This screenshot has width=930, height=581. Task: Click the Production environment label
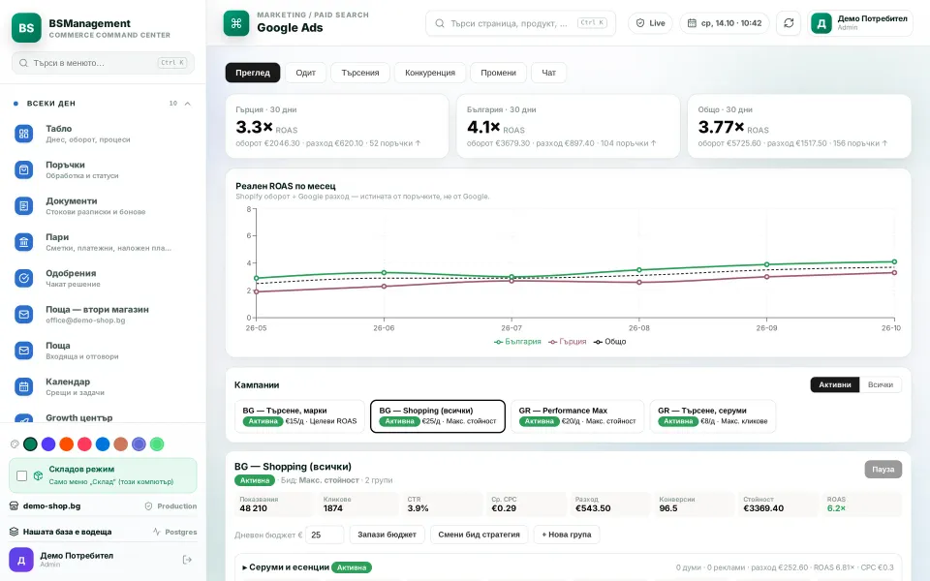[170, 506]
